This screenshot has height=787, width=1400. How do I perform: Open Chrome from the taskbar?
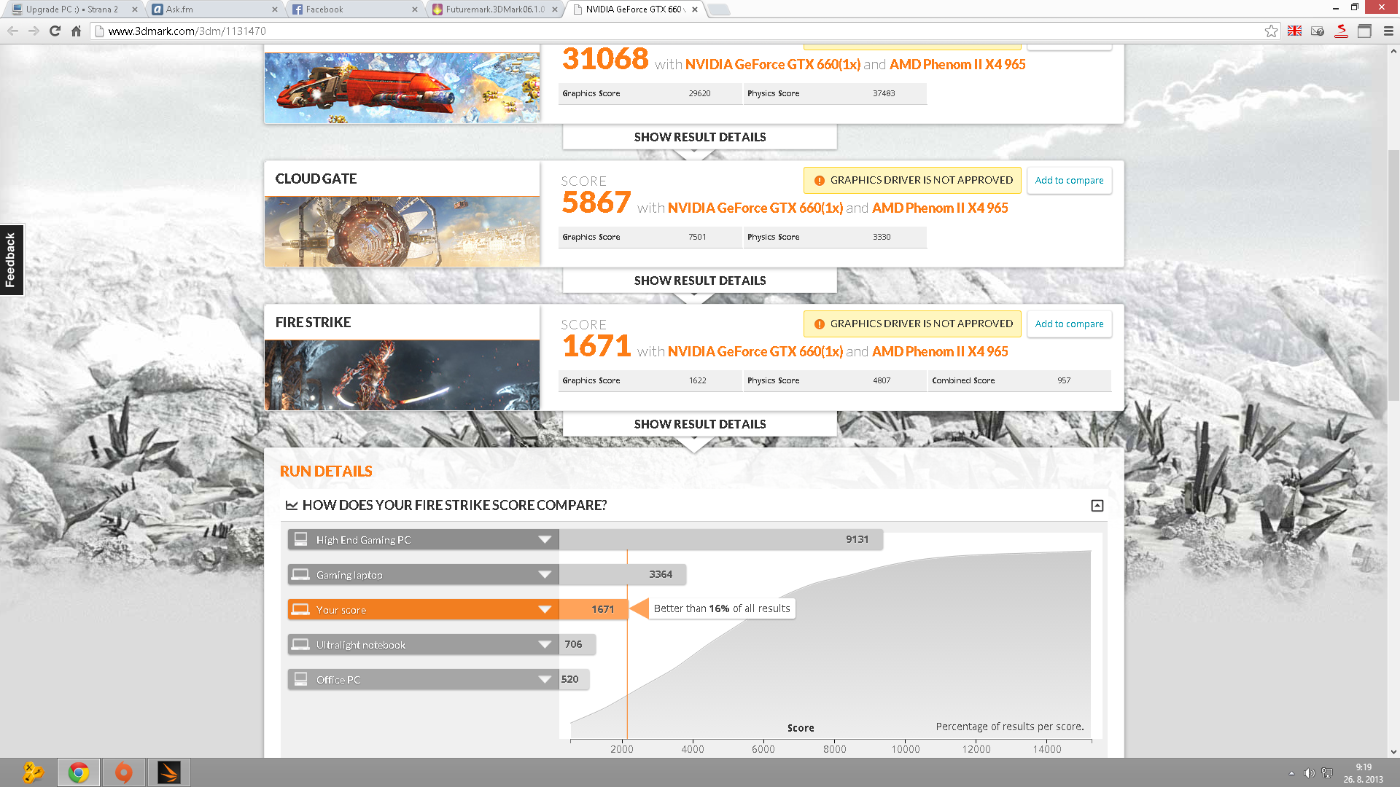click(79, 772)
